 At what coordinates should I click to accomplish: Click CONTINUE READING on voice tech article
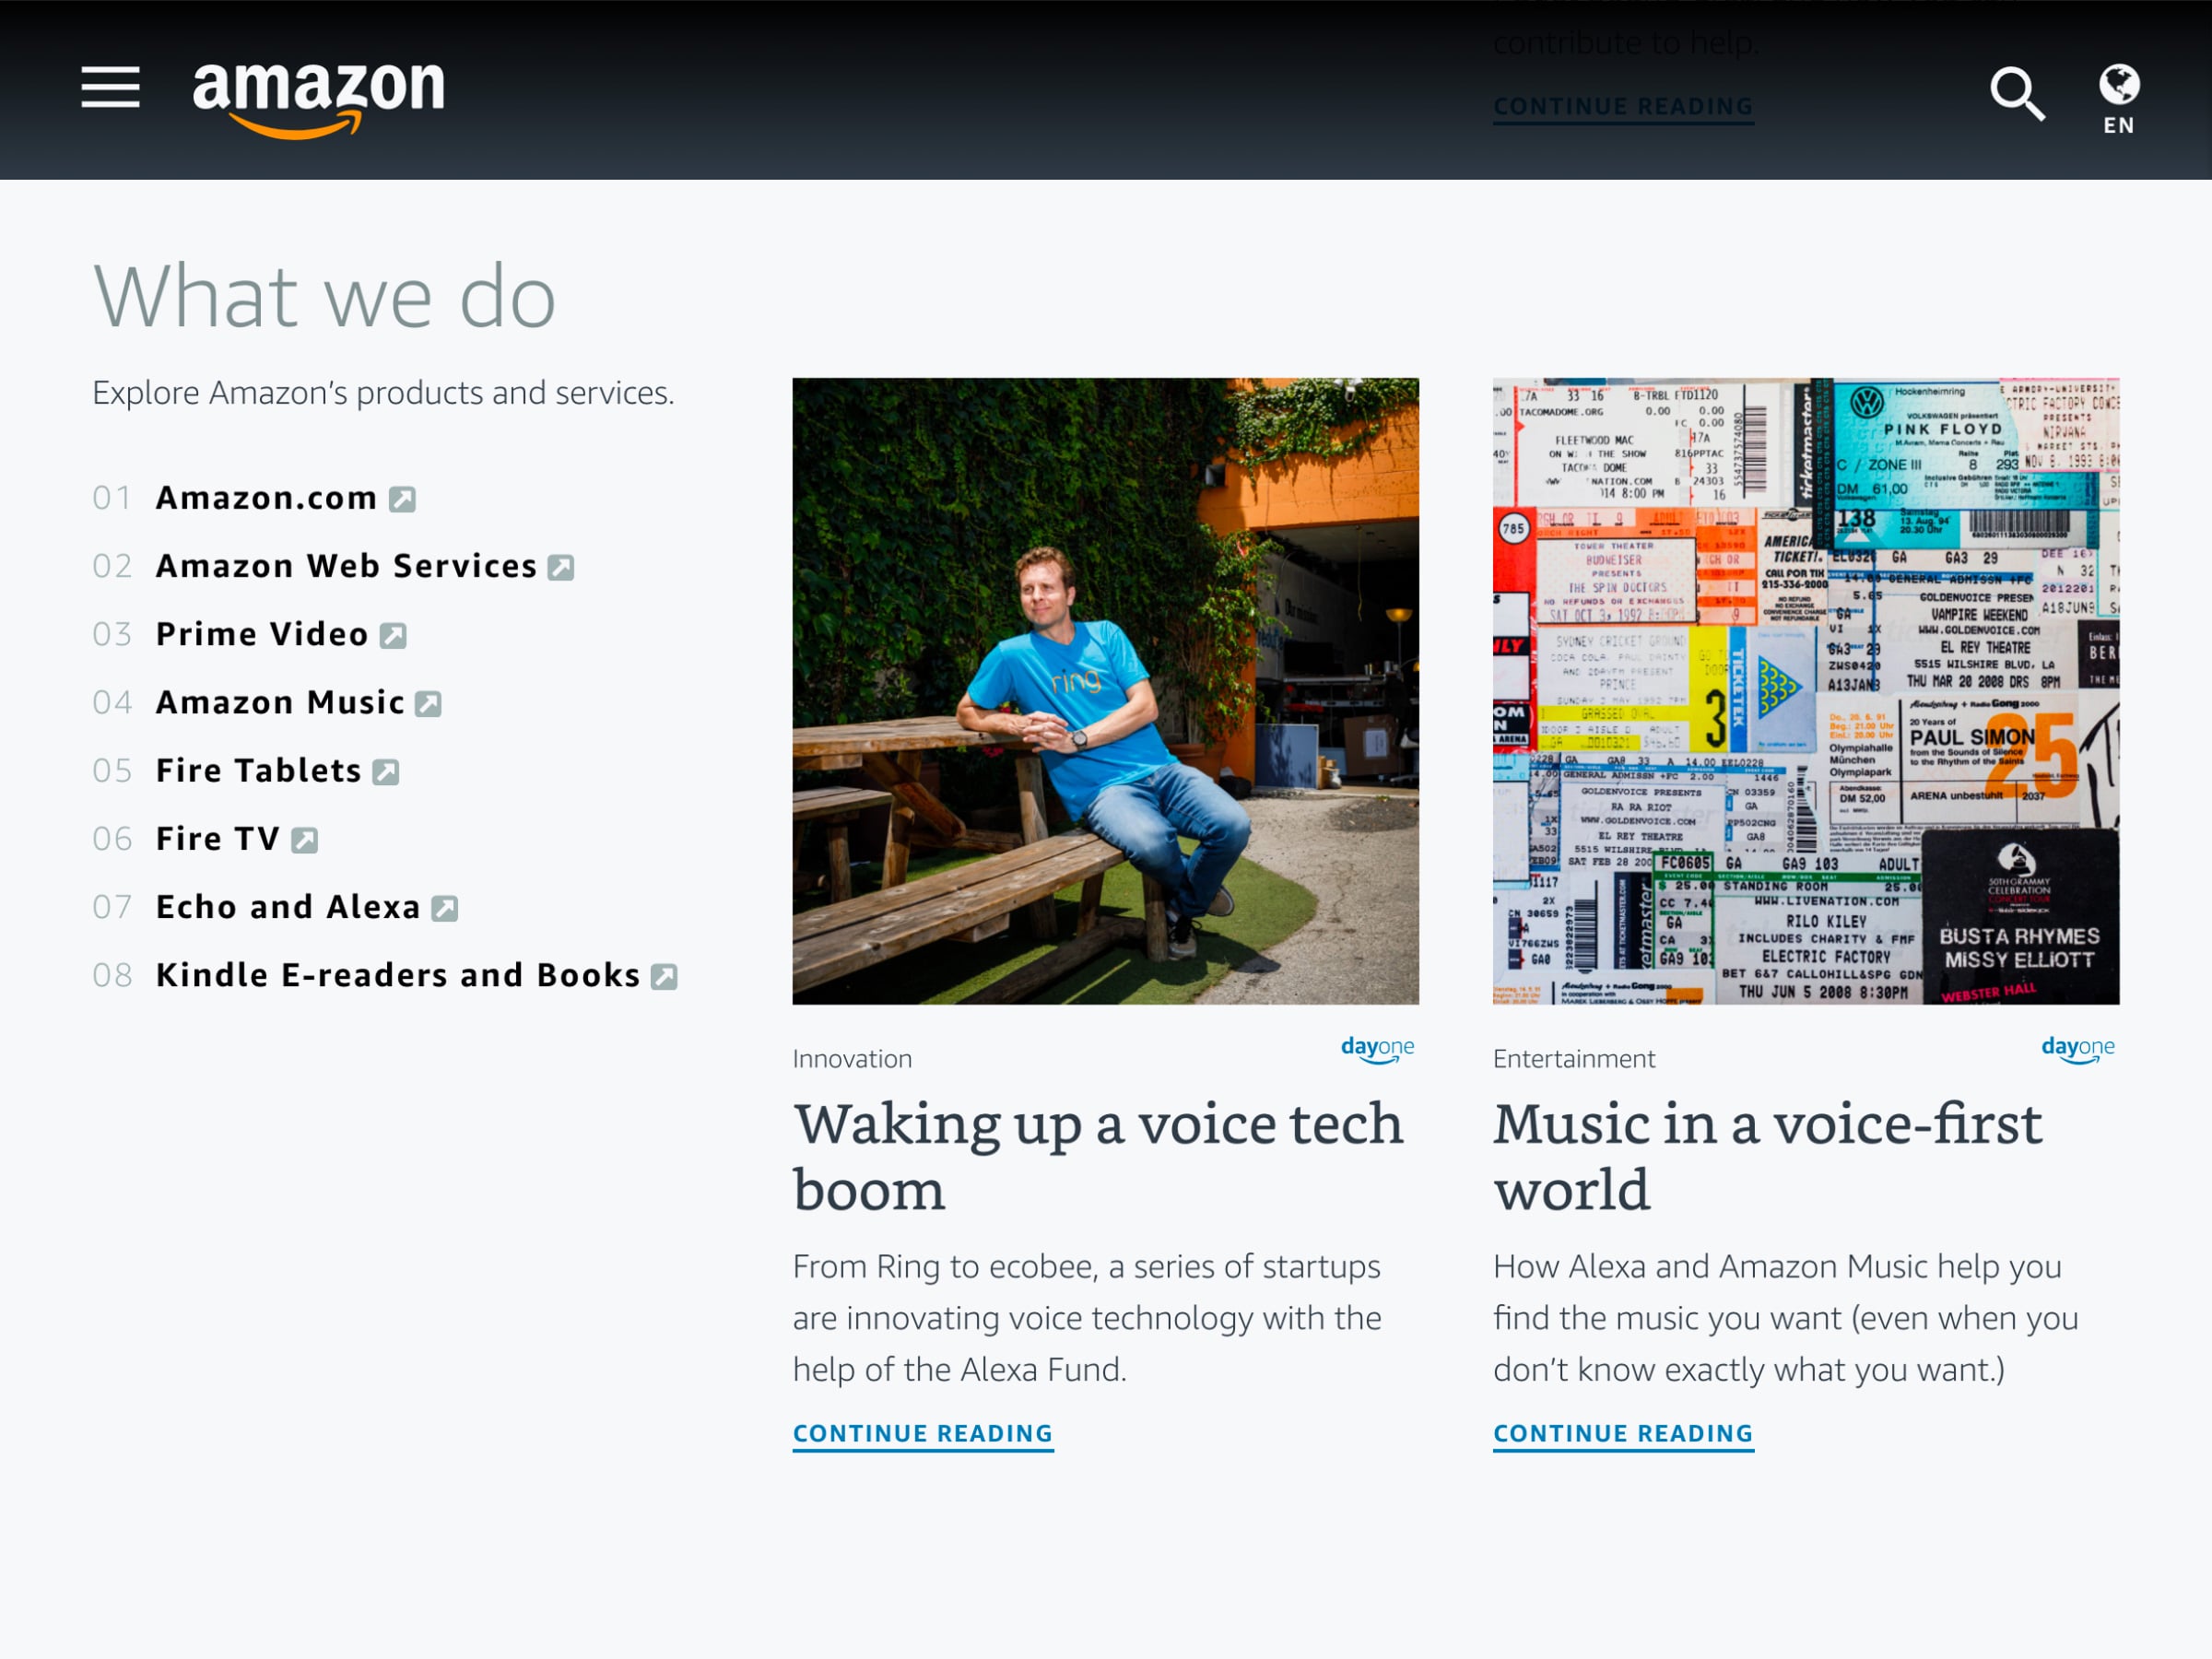(922, 1432)
